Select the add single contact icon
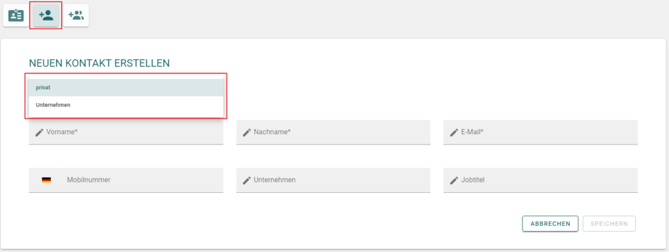This screenshot has height=252, width=669. (x=46, y=15)
